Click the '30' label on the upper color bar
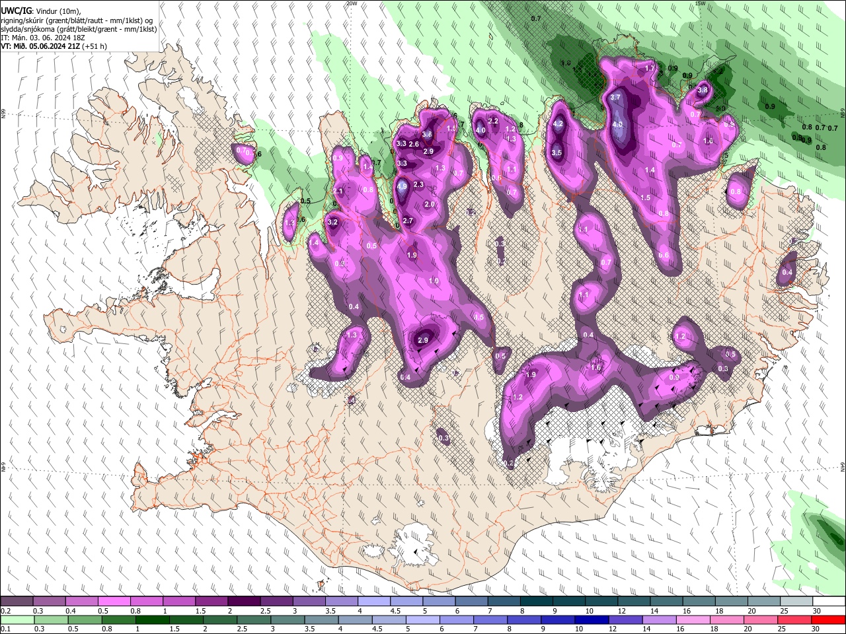This screenshot has height=634, width=846. [x=817, y=611]
